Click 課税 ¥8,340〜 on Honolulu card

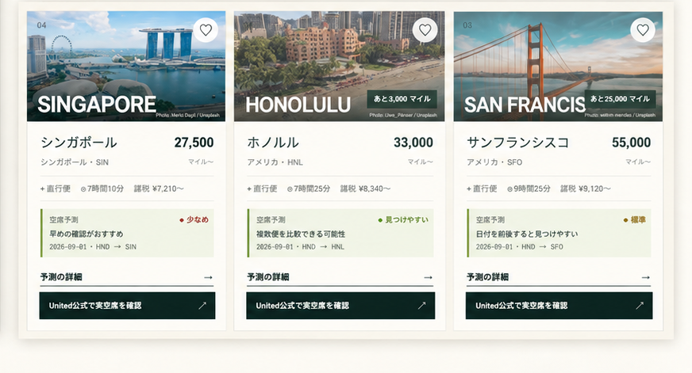point(365,189)
